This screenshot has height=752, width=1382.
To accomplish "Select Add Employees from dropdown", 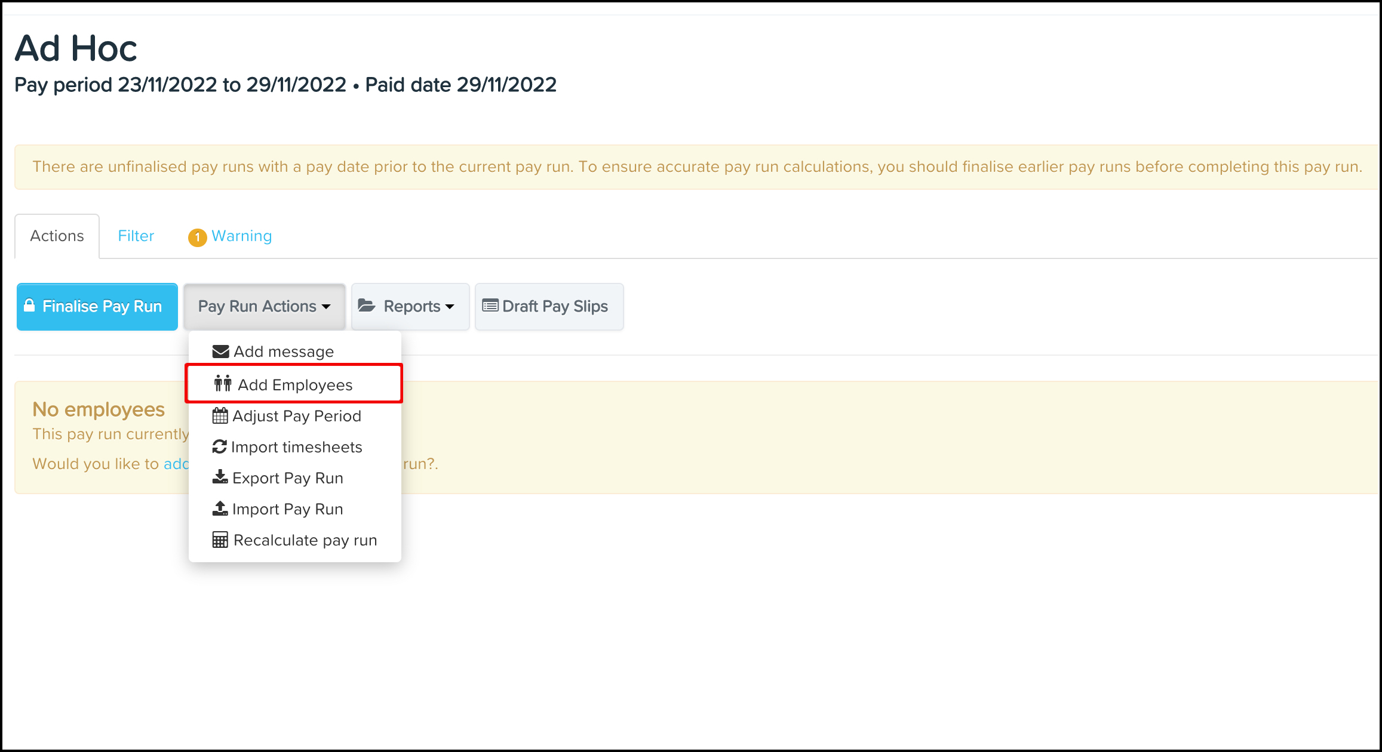I will click(294, 384).
